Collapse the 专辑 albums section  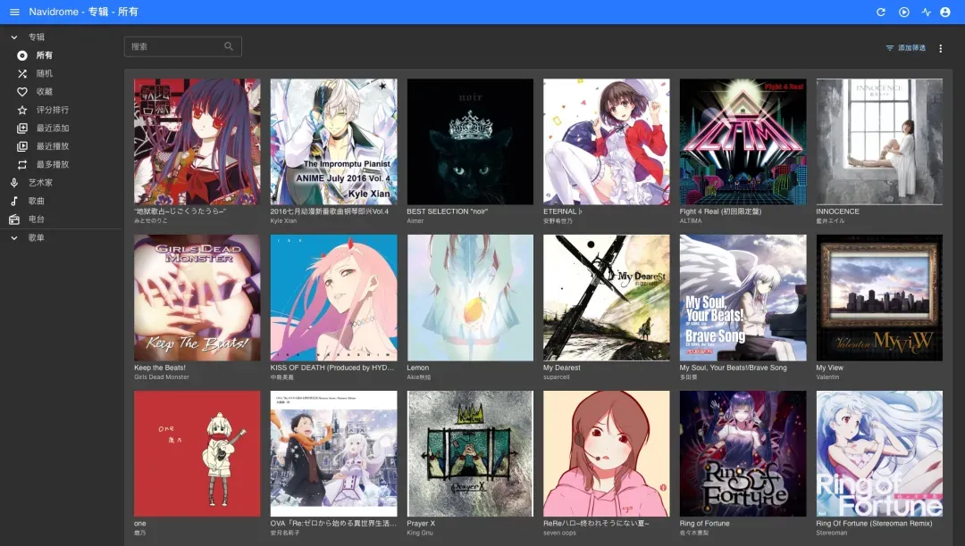click(x=14, y=37)
